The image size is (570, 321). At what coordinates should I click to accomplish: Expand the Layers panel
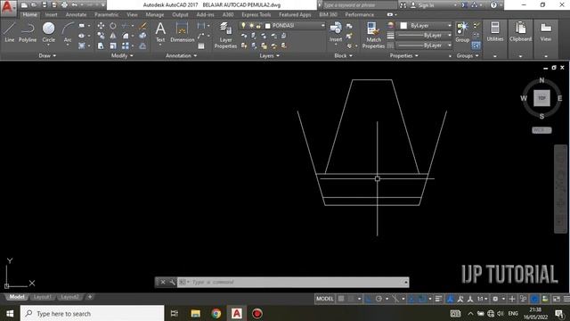[x=269, y=55]
